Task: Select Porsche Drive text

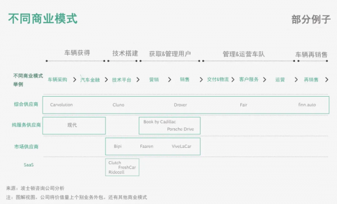Action: [180, 129]
